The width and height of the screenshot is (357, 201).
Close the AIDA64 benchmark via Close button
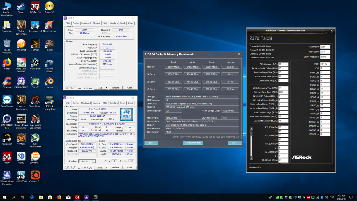[235, 143]
